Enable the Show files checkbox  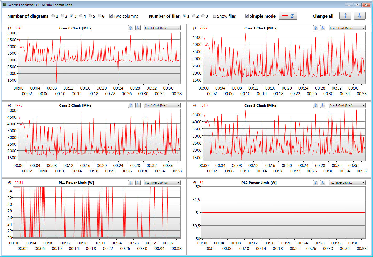214,16
